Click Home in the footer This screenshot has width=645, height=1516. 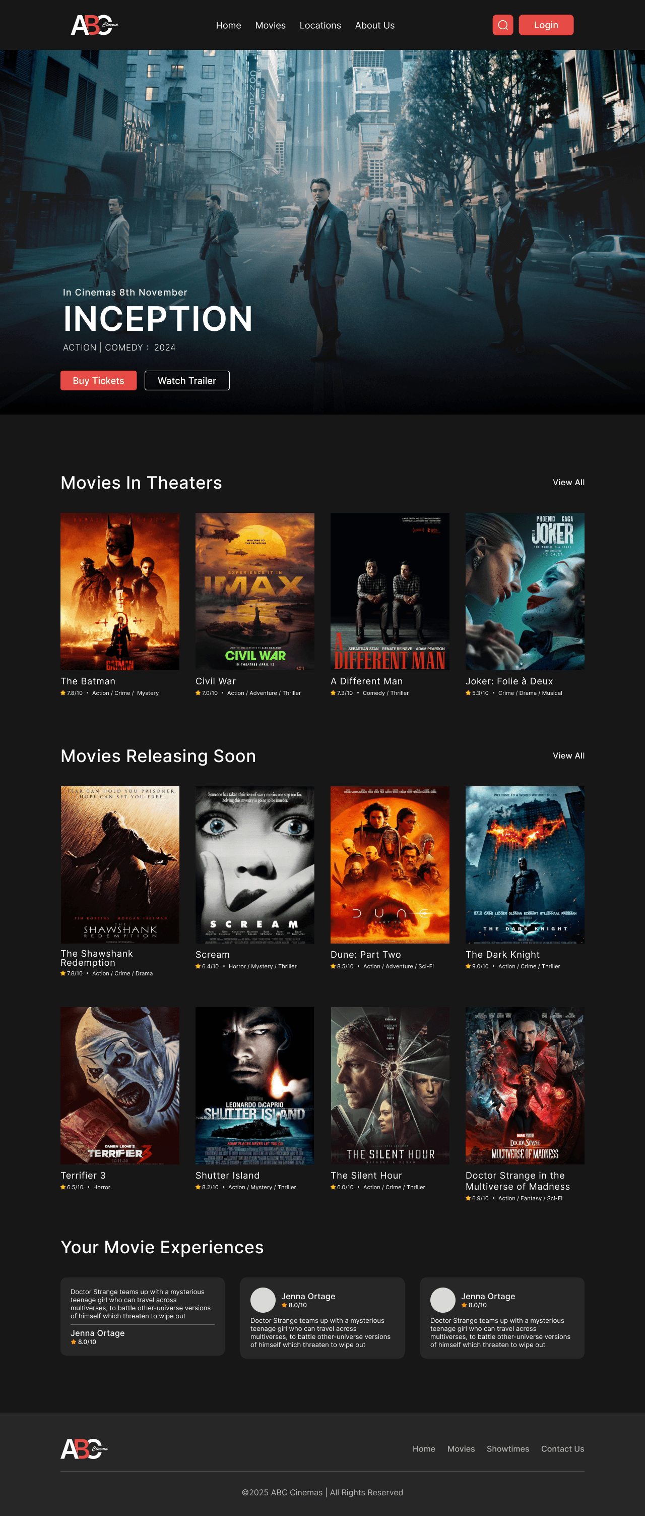click(424, 1449)
